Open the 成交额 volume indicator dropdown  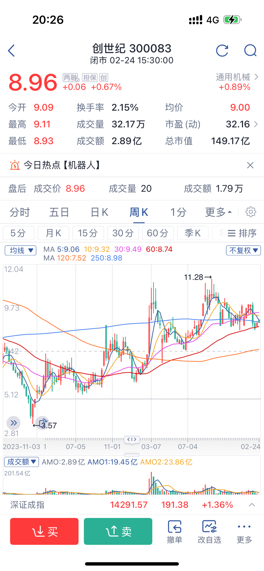pyautogui.click(x=21, y=462)
